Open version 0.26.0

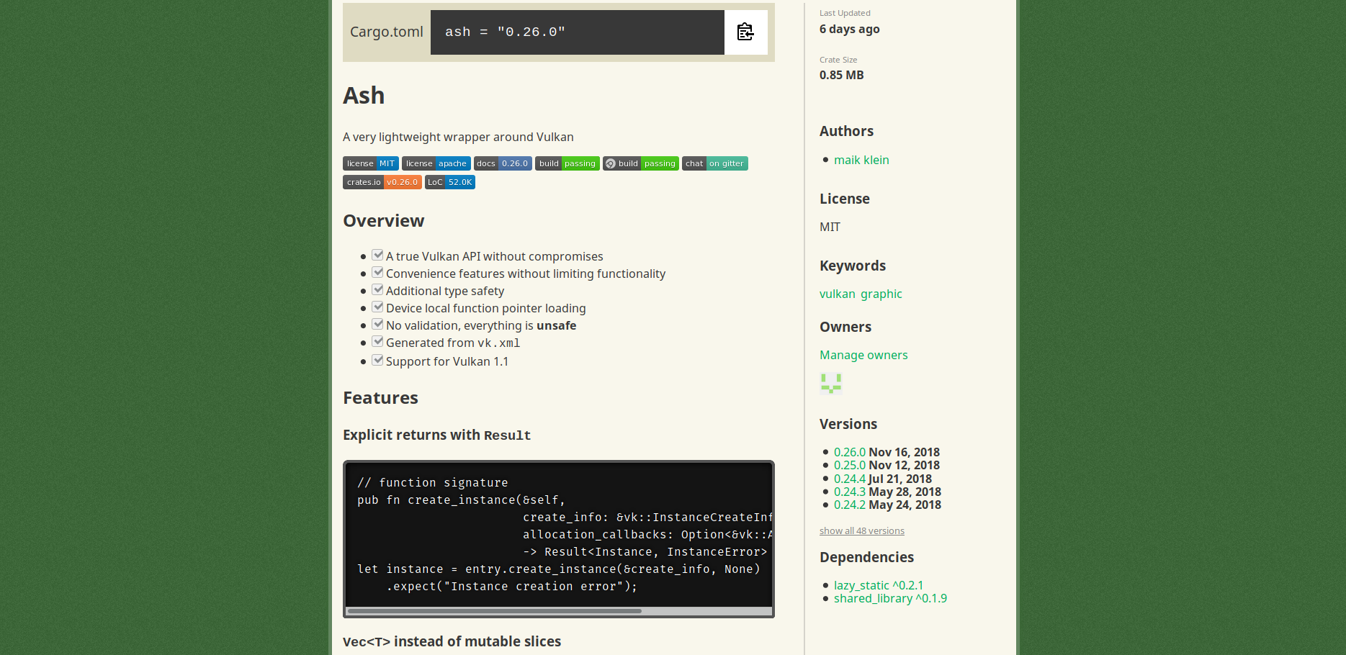[x=850, y=452]
